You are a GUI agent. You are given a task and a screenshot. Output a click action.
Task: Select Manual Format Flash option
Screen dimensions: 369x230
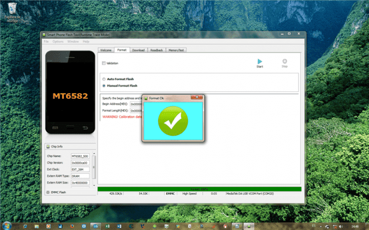coord(104,86)
